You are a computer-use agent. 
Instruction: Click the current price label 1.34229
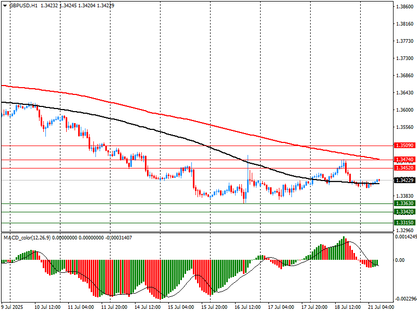pyautogui.click(x=405, y=180)
